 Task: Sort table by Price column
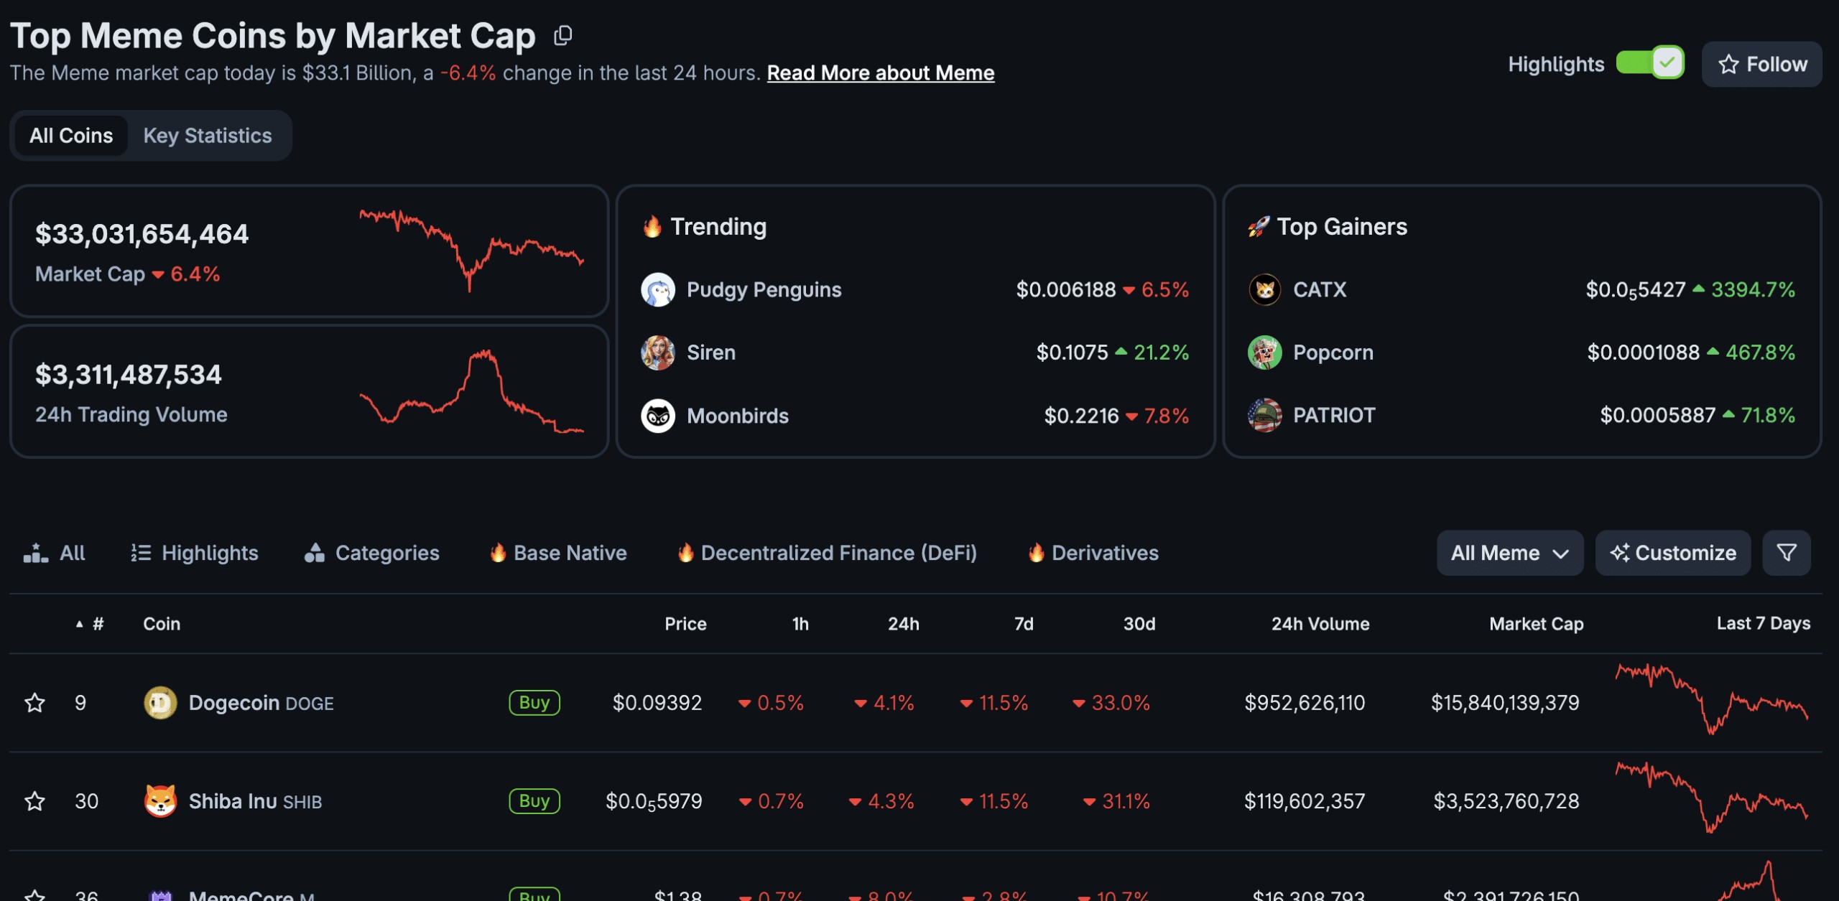(x=685, y=624)
